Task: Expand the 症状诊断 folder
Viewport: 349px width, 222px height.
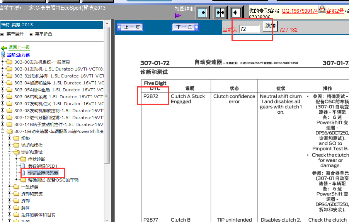Action: (x=16, y=159)
